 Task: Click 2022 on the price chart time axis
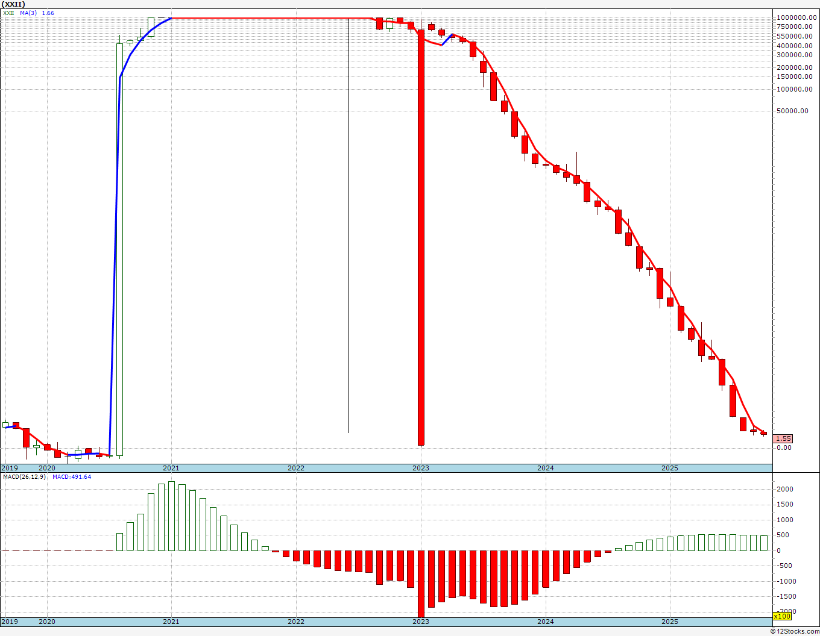[x=296, y=468]
